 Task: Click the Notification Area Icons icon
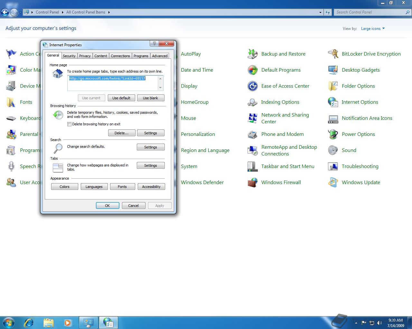coord(333,118)
